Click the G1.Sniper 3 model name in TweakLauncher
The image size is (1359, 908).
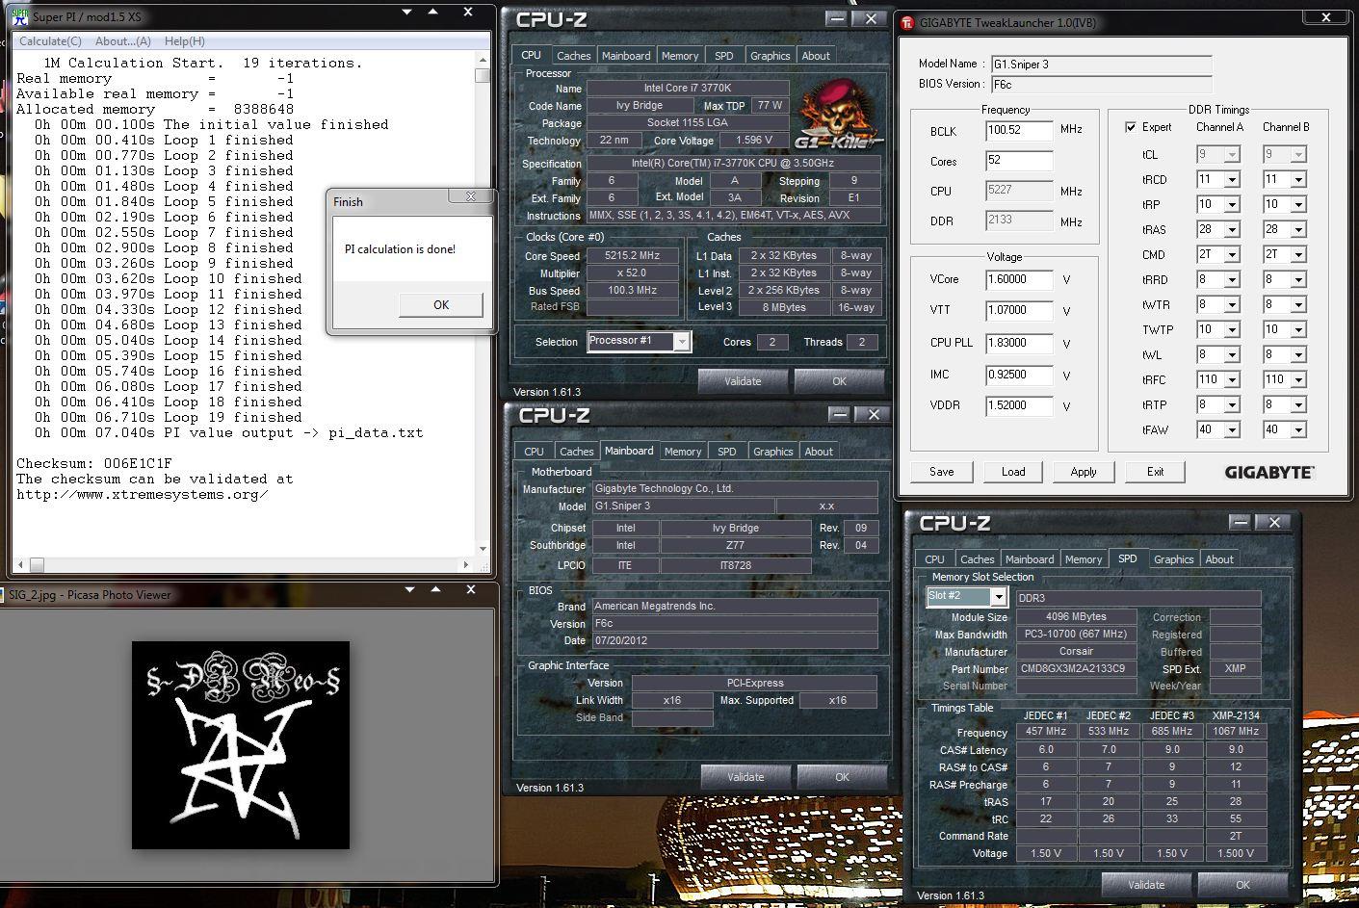1101,65
